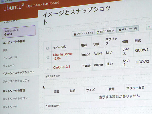Click パブリック column header
Viewport: 152px width, 114px height.
111,41
